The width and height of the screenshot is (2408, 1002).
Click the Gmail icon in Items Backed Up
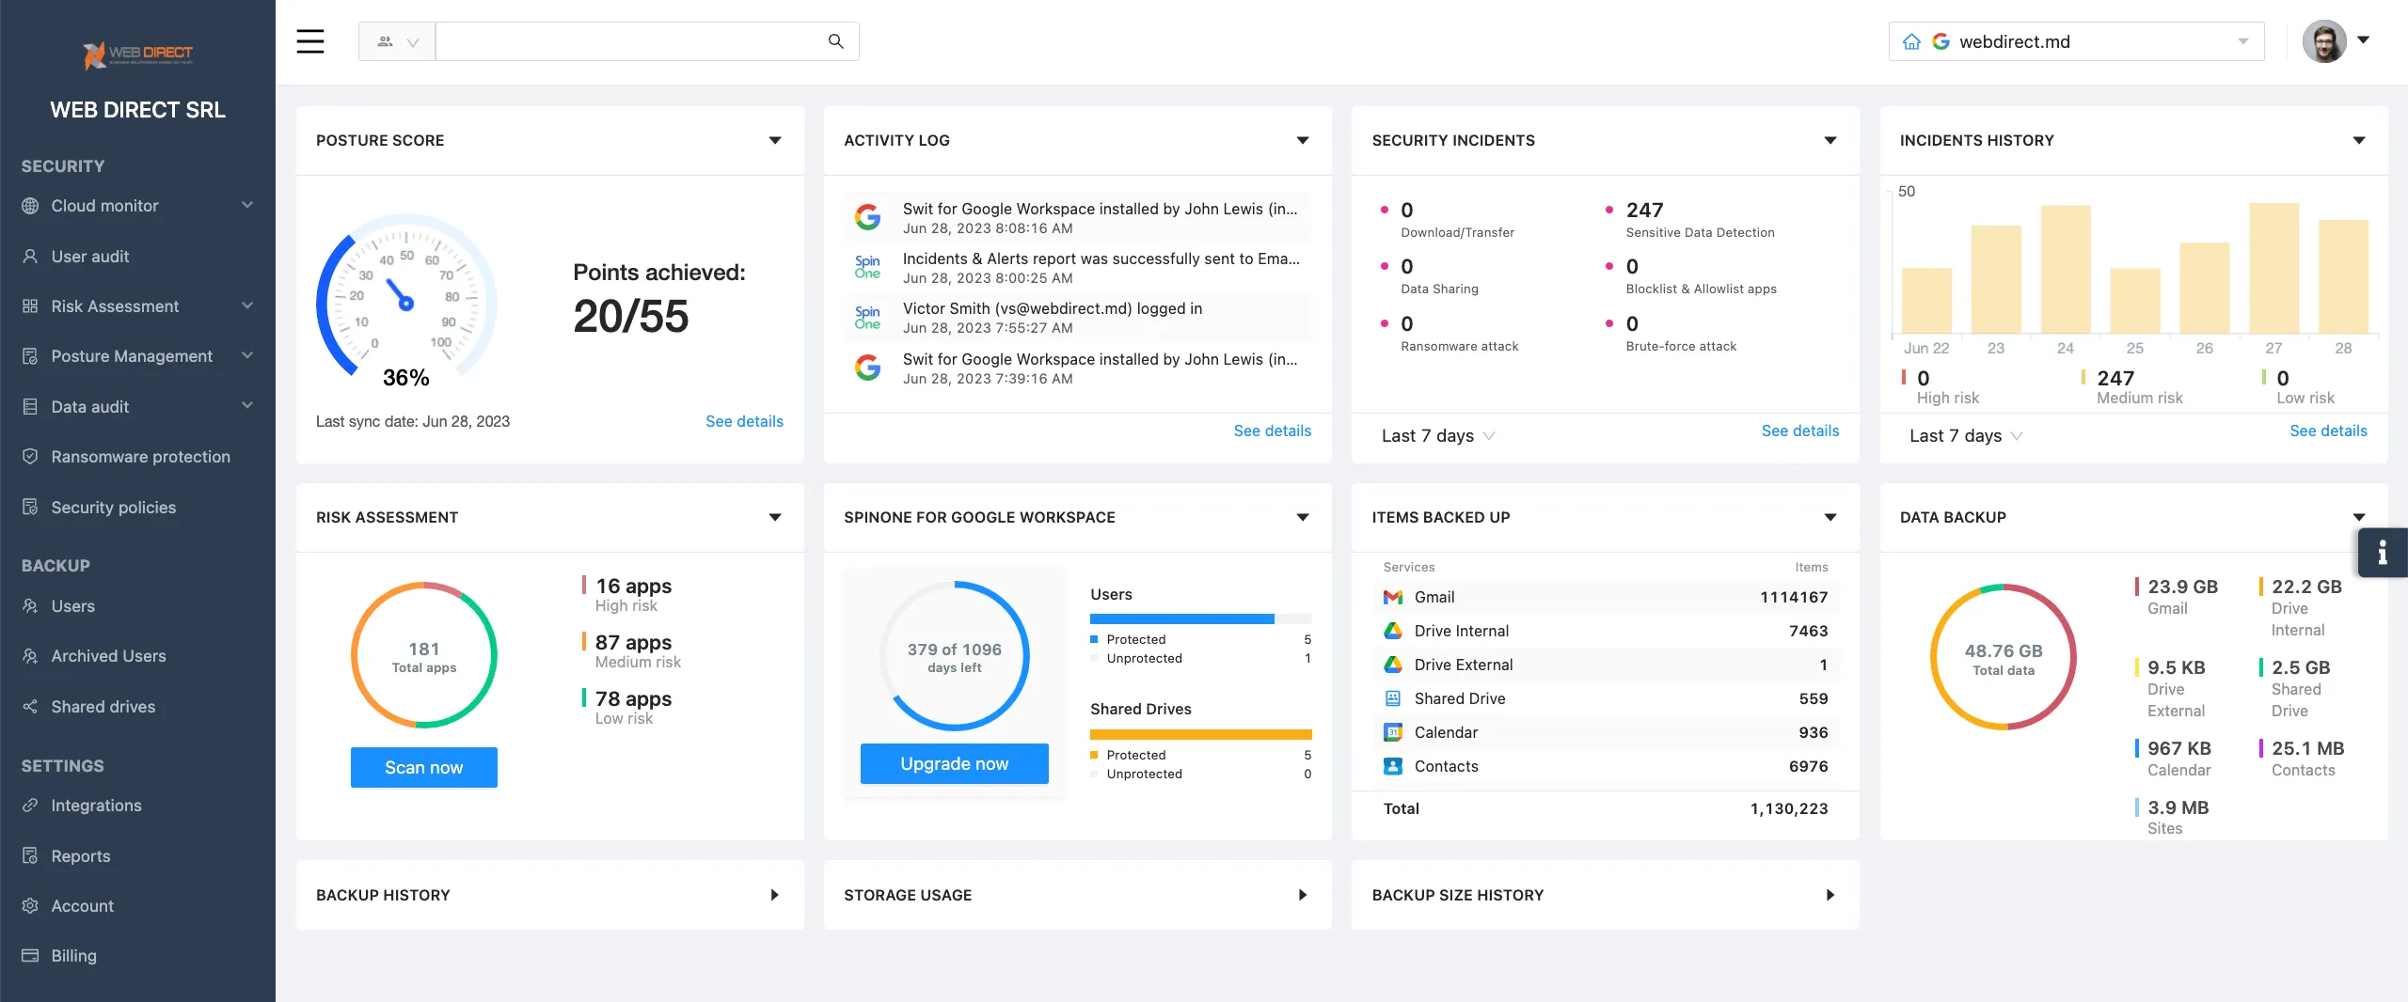1393,597
